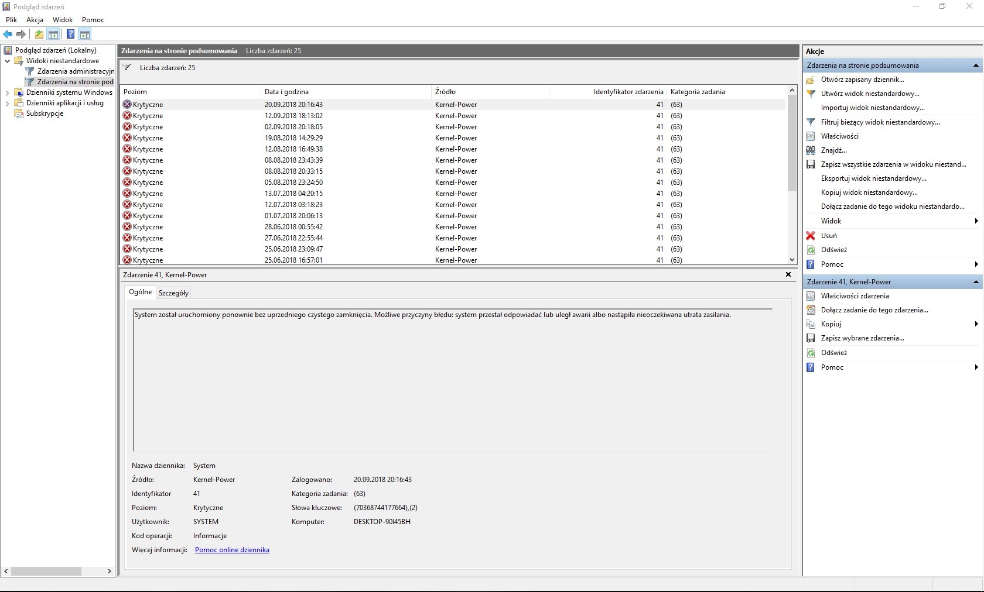Click Importuj widok niestandardowy action
This screenshot has height=592, width=984.
pos(873,108)
